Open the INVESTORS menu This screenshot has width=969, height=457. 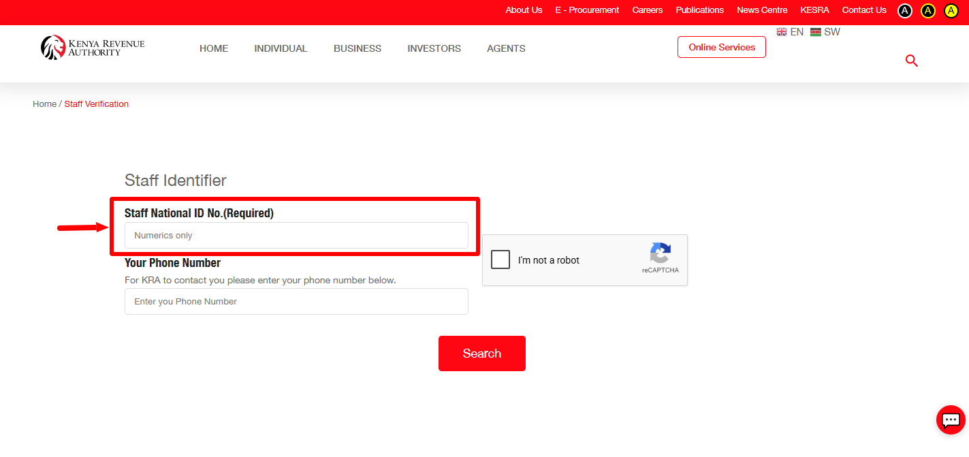(x=434, y=48)
